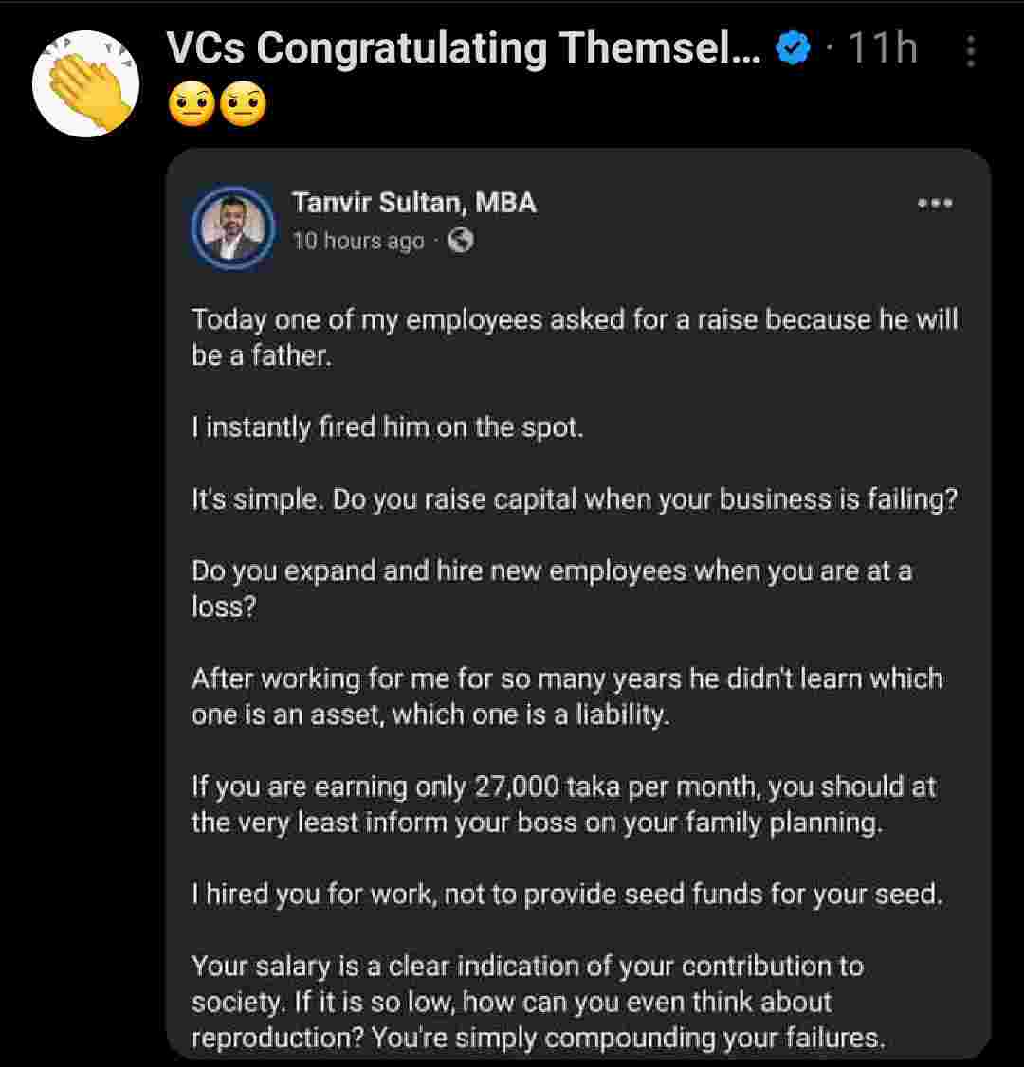
Task: Click the 'asked for a raise' opening paragraph
Action: (574, 337)
